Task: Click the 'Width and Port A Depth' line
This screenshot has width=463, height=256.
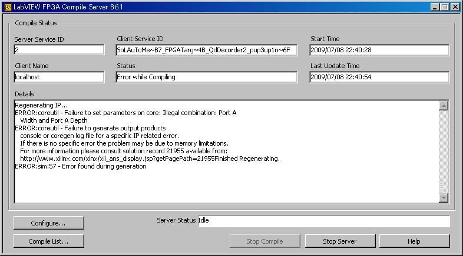Action: pos(54,120)
